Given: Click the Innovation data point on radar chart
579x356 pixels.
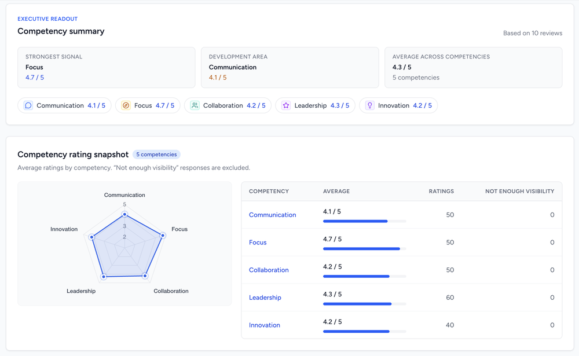Looking at the screenshot, I should (92, 237).
